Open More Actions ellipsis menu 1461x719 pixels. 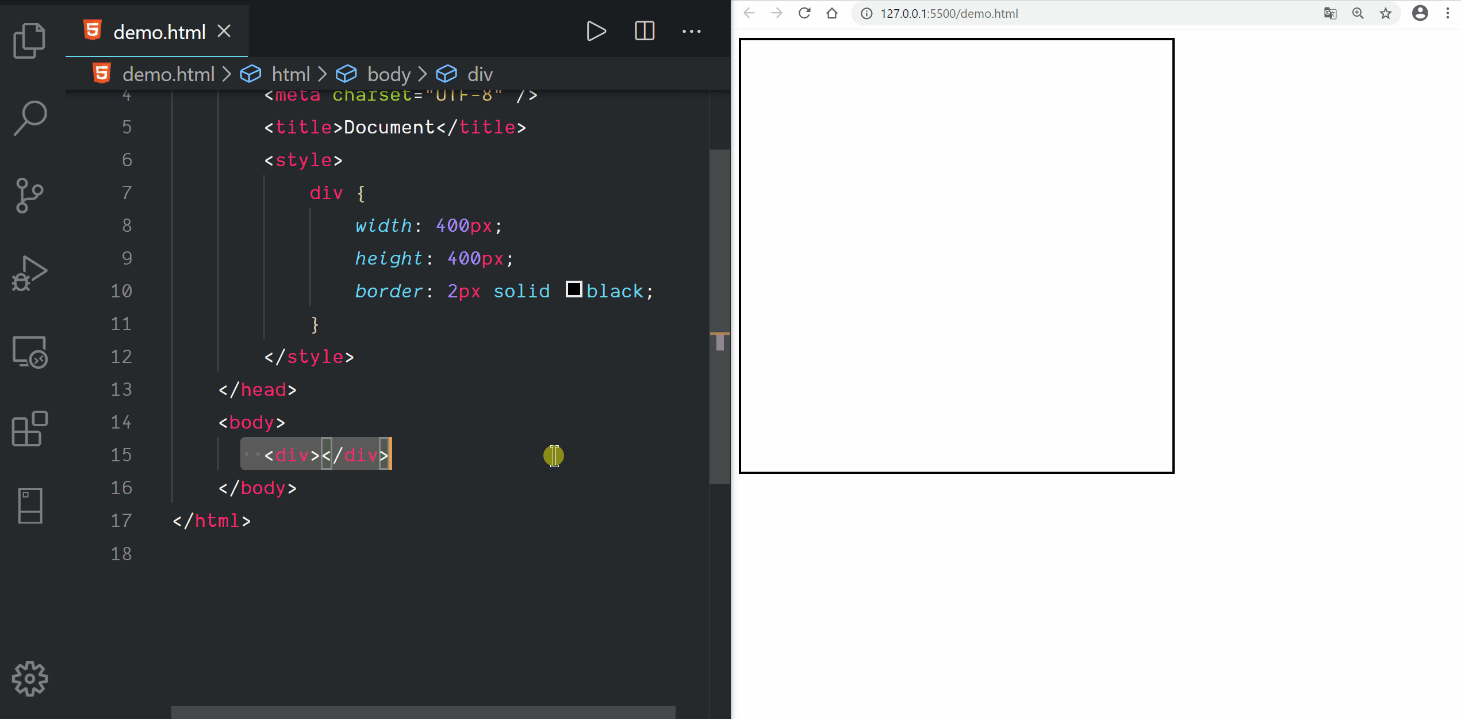pyautogui.click(x=692, y=31)
